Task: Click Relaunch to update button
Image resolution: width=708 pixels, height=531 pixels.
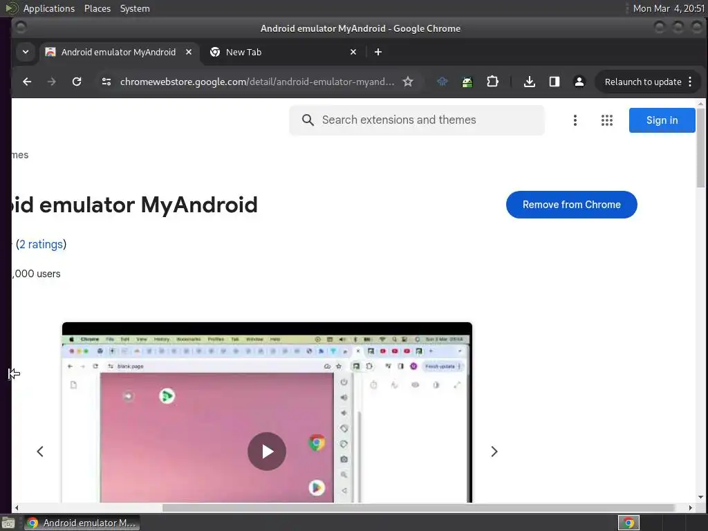Action: [x=643, y=82]
